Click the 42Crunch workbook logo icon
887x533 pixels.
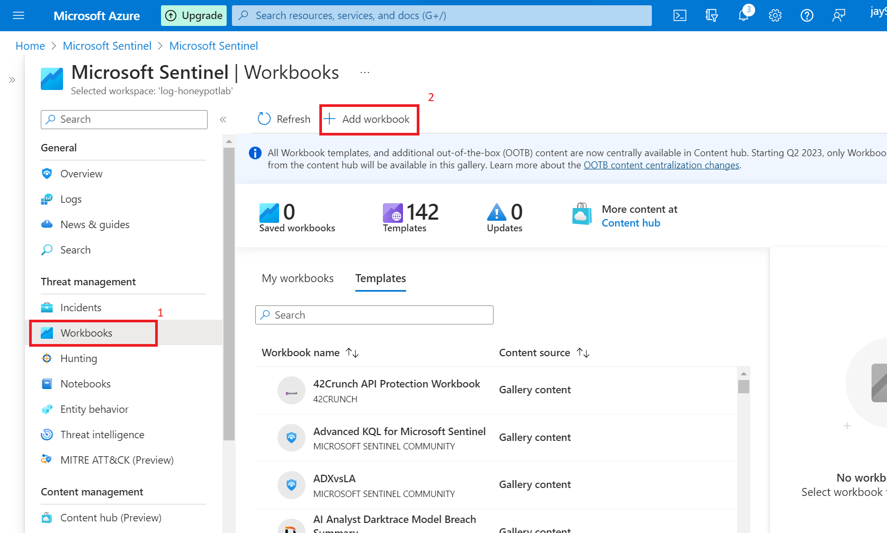click(x=292, y=391)
